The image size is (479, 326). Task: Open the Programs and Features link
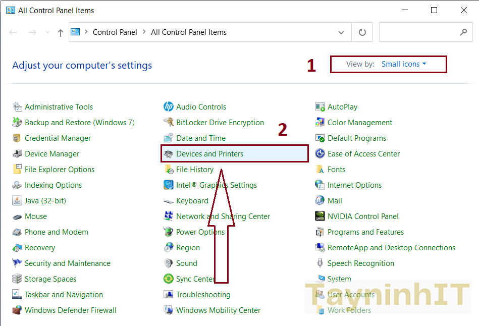pyautogui.click(x=365, y=232)
